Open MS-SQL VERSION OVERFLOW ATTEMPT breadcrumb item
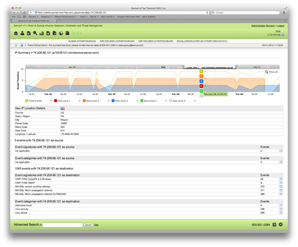298x247 pixels. [196, 41]
